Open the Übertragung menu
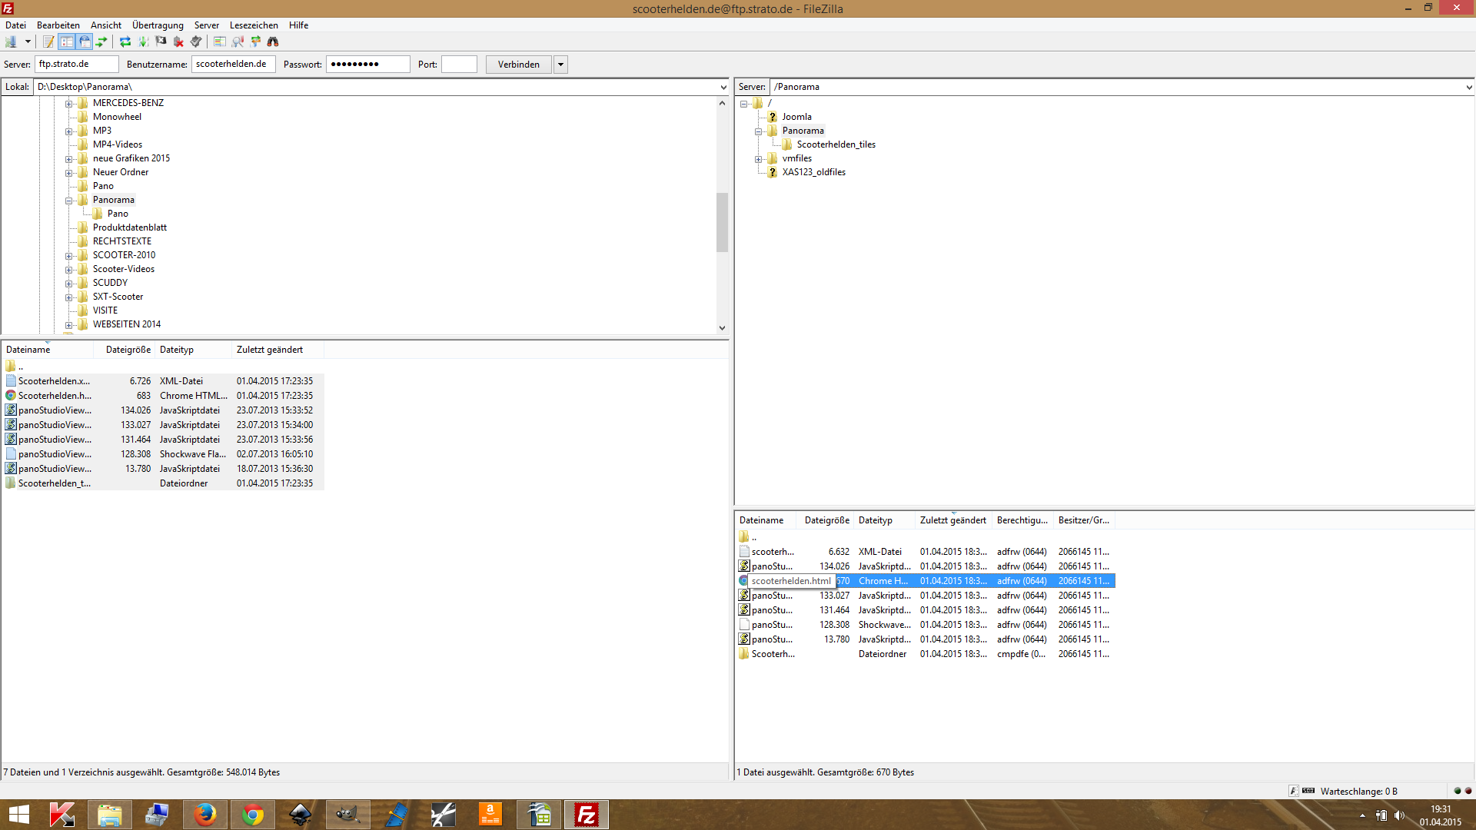The height and width of the screenshot is (830, 1476). pos(158,25)
